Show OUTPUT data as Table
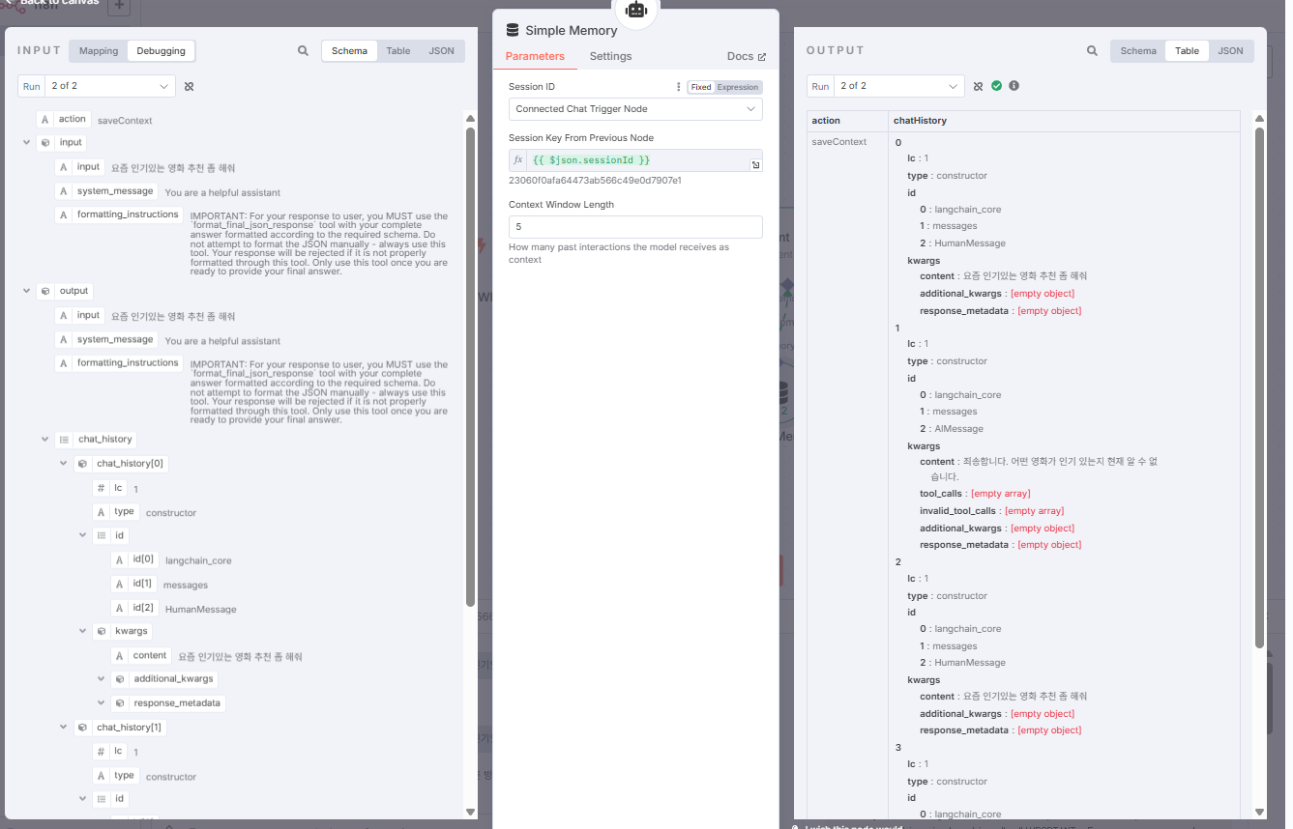 pos(1188,51)
